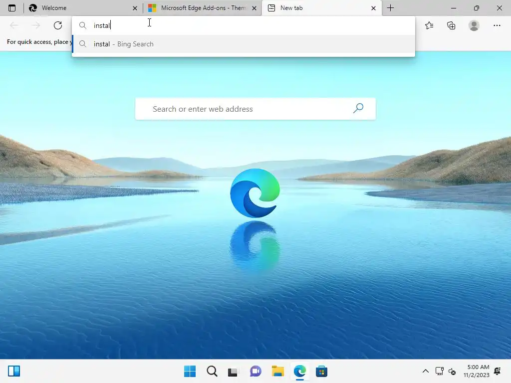Click the network status tray icon
The height and width of the screenshot is (383, 511).
click(439, 371)
